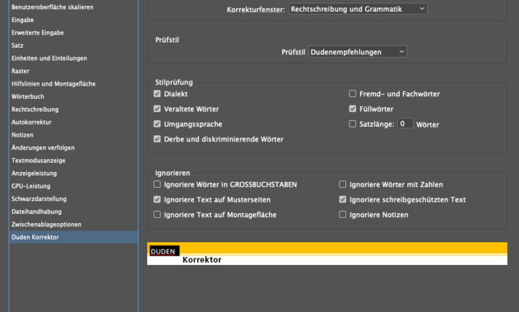Enable the Dialekt style check
Image resolution: width=519 pixels, height=312 pixels.
pos(158,94)
